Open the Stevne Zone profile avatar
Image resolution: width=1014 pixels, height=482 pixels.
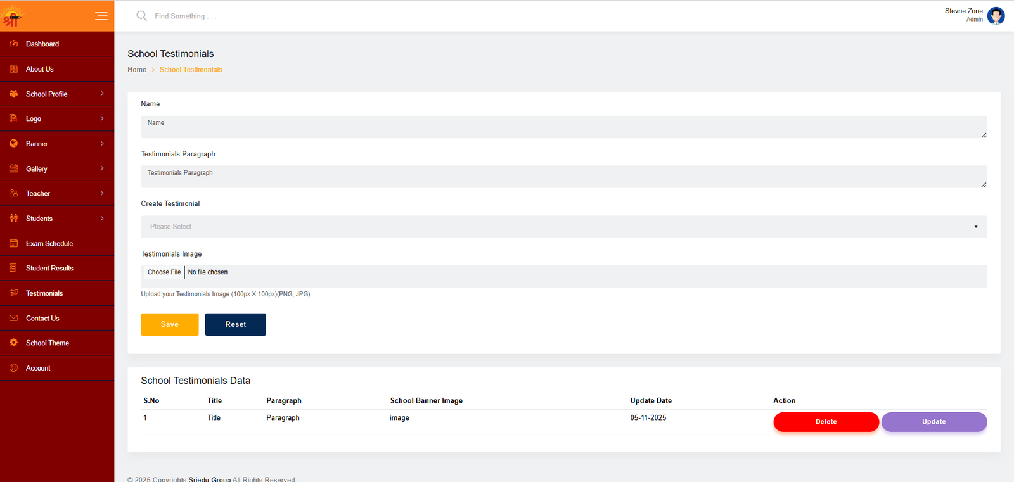pyautogui.click(x=996, y=15)
